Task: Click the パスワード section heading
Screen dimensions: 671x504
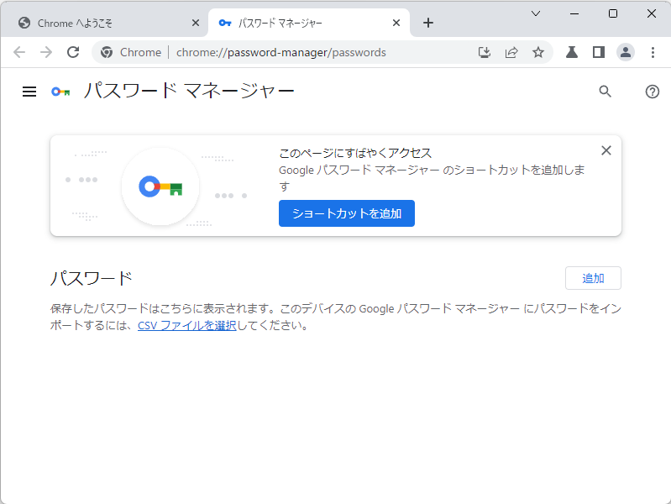Action: tap(92, 278)
